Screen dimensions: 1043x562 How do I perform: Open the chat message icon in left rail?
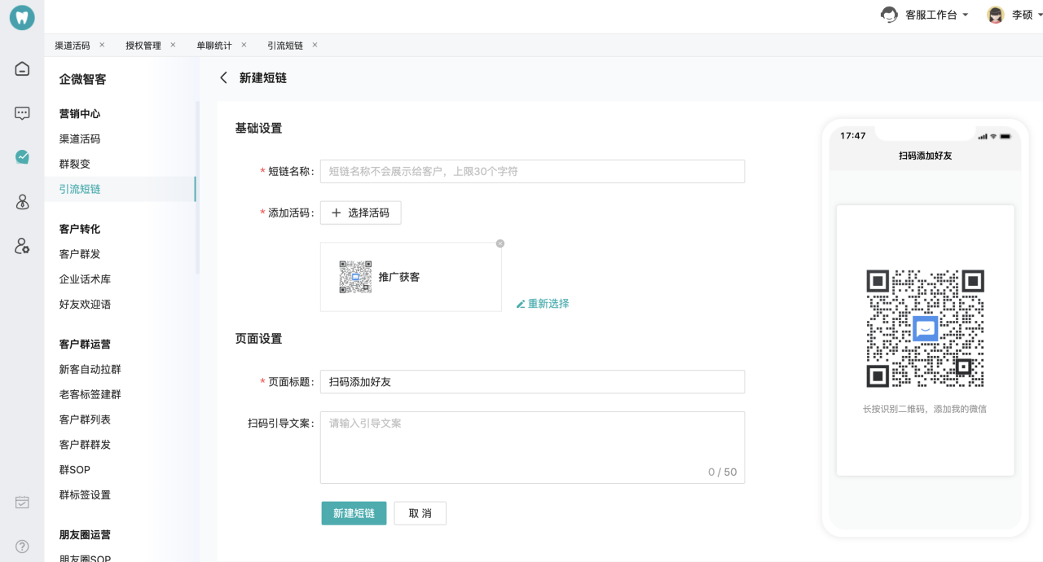(x=23, y=113)
